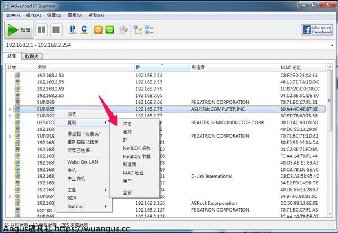The height and width of the screenshot is (233, 338).
Task: Select the D-Link International cell
Action: point(211,176)
